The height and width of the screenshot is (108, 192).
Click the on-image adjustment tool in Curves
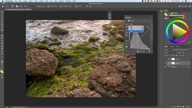127,27
